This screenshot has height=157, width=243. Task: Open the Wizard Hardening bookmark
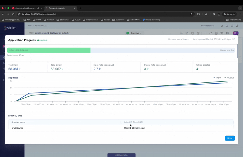click(x=151, y=20)
